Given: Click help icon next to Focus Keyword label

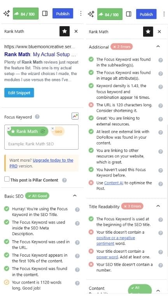Looking at the screenshot, I should (x=37, y=116).
